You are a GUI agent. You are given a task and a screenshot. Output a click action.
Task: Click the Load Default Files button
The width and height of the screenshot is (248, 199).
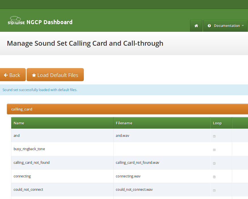tap(55, 75)
